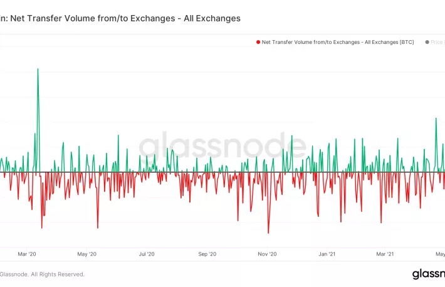Click the gray Price legend dot

(x=427, y=42)
